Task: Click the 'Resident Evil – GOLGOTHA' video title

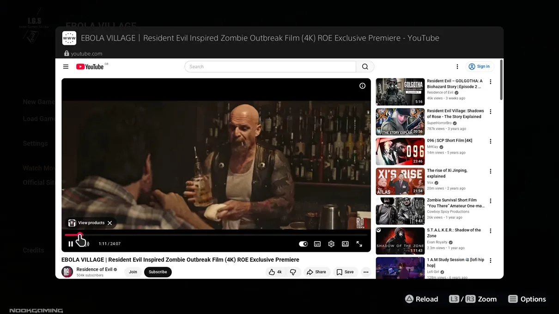Action: tap(455, 83)
